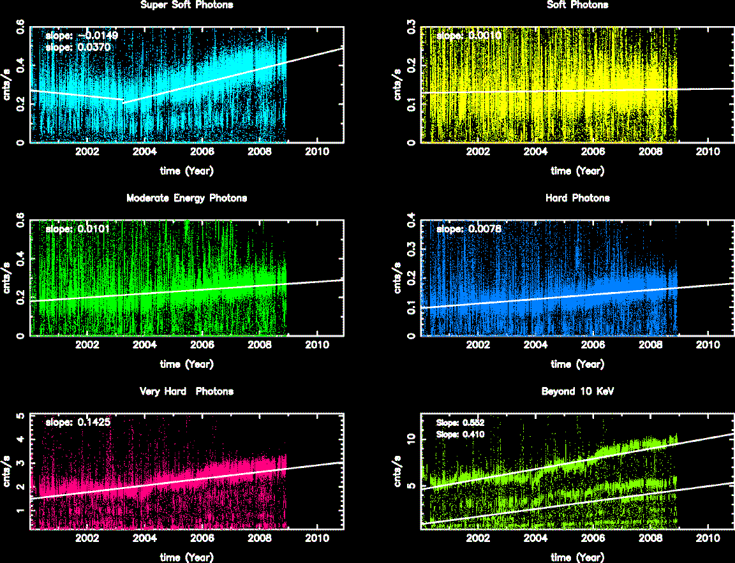Screen dimensions: 735x563
Task: Select 2004 tick label under Hard Photons plot
Action: tap(535, 345)
